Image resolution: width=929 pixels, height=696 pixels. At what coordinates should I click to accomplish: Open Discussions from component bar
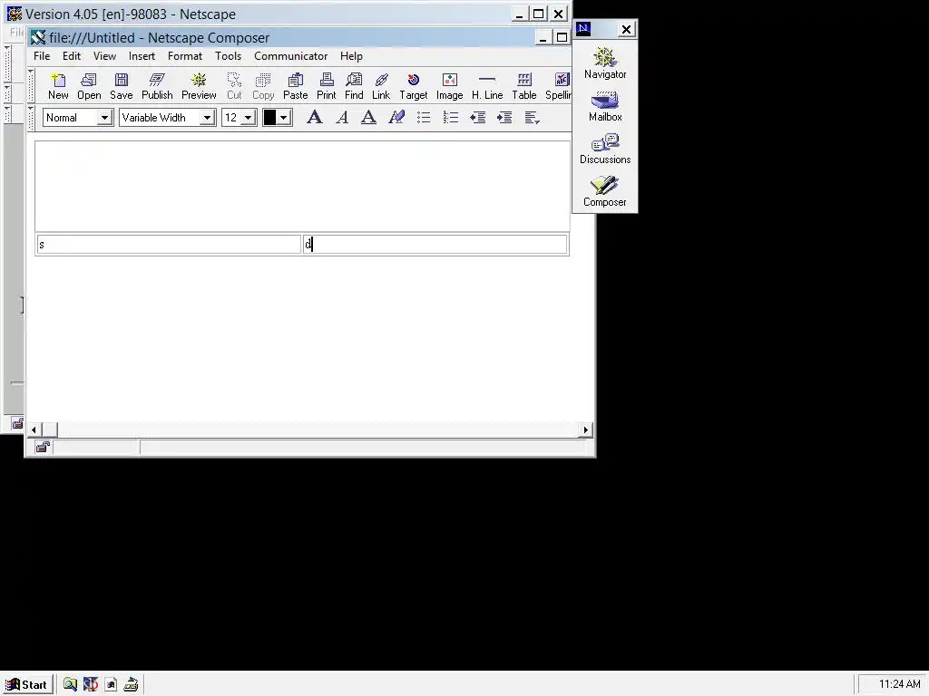click(x=605, y=149)
